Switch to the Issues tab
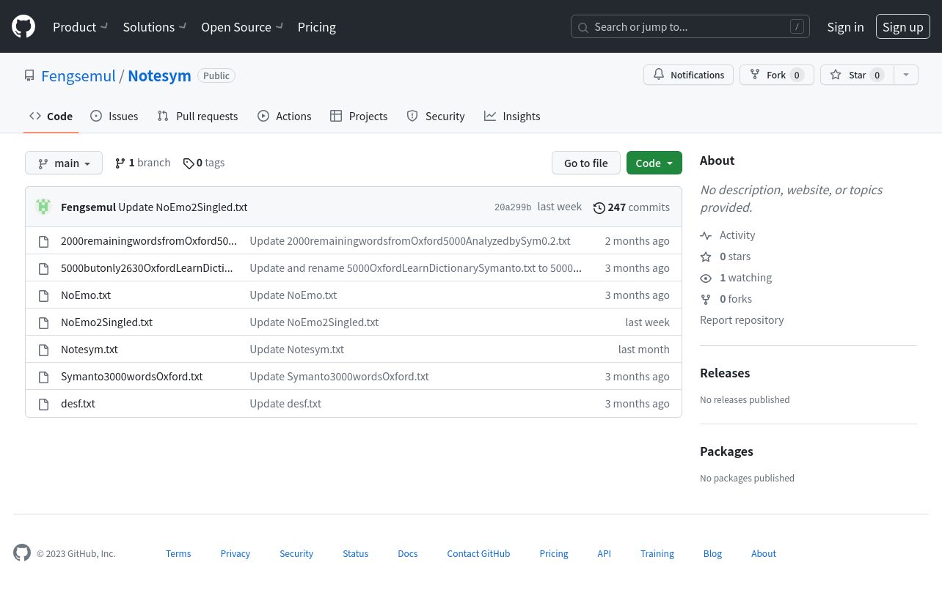942x598 pixels. 114,116
